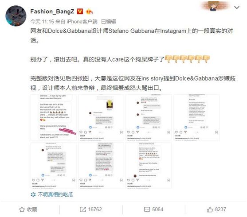Expand the post options chevron menu
This screenshot has height=217, width=247.
[237, 8]
